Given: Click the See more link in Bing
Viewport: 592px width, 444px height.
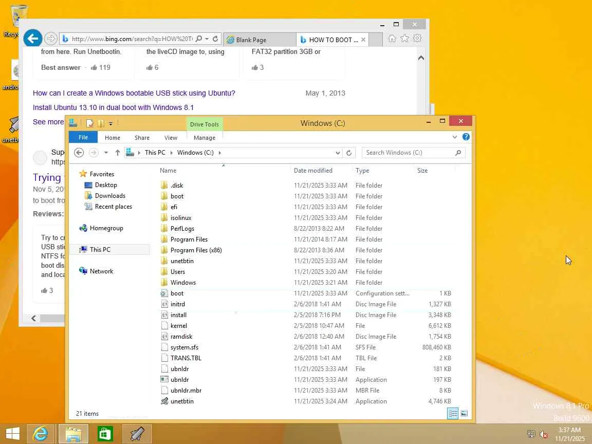Looking at the screenshot, I should (48, 122).
